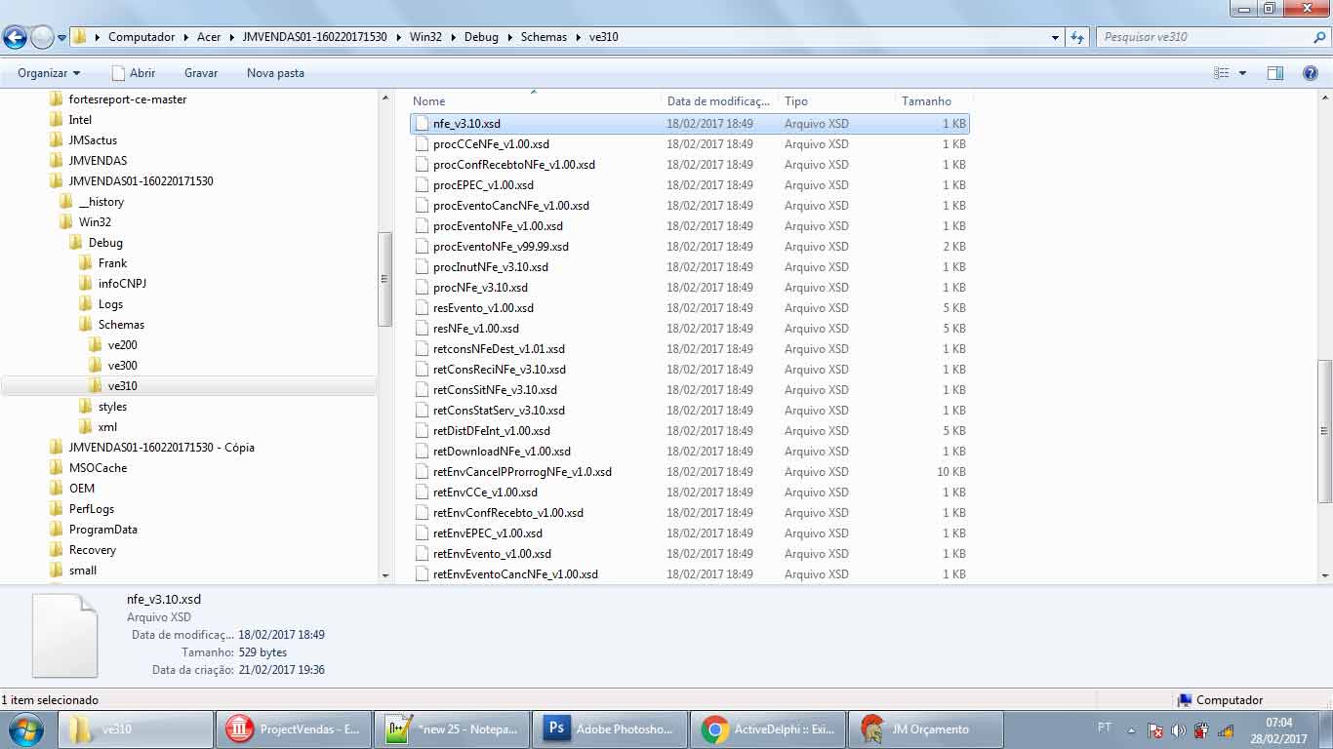Open the help question mark icon

point(1311,73)
